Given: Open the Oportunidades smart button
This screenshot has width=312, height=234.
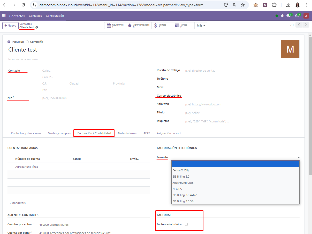Looking at the screenshot, I should 139,26.
